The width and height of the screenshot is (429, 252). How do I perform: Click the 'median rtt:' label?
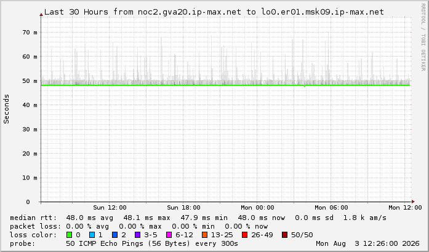[33, 218]
